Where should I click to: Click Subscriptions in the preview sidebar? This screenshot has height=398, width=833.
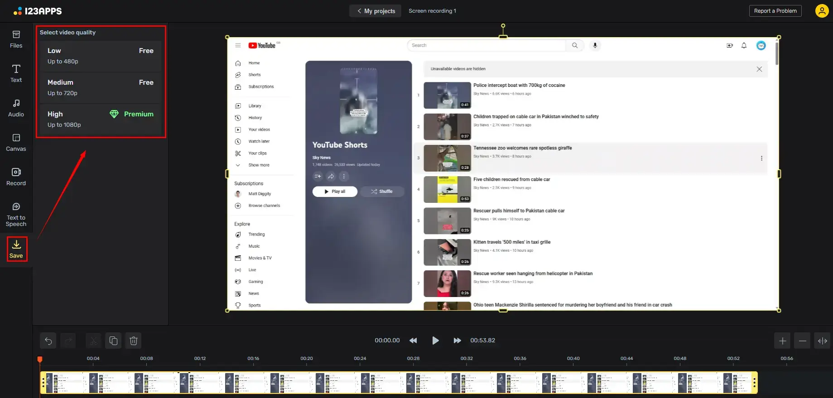click(x=261, y=86)
